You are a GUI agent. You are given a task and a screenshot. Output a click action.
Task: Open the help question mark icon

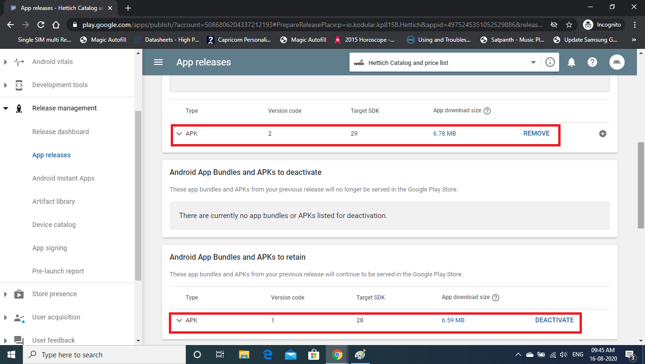[592, 62]
